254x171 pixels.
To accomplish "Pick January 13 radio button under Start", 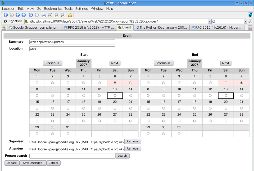I will pyautogui.click(x=115, y=95).
